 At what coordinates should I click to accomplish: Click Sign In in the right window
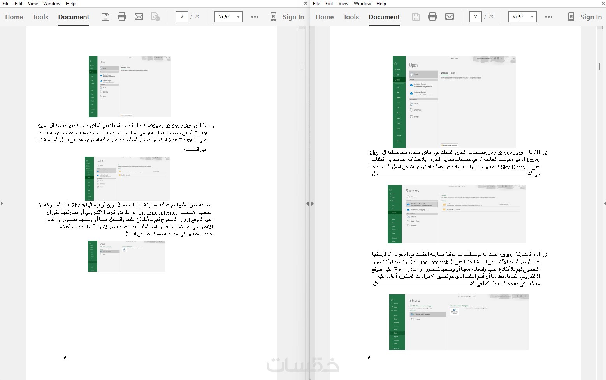pos(591,17)
